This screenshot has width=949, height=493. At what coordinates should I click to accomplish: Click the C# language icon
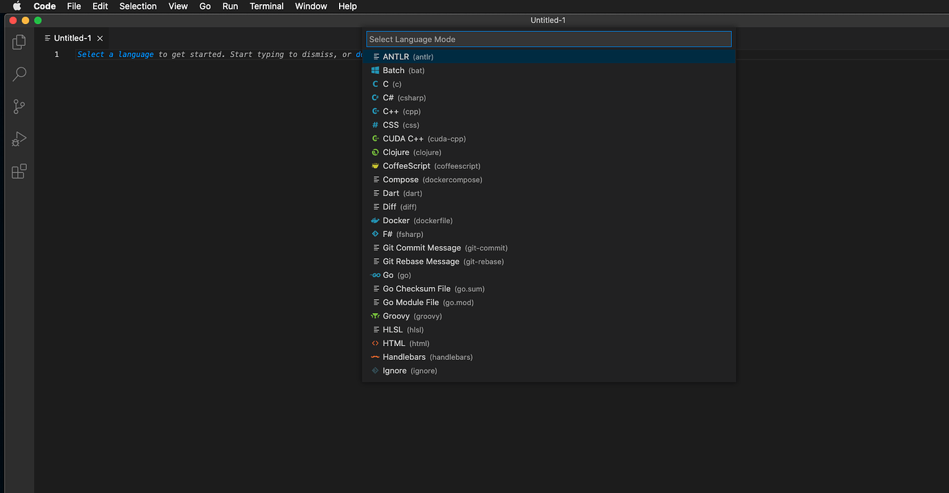375,98
